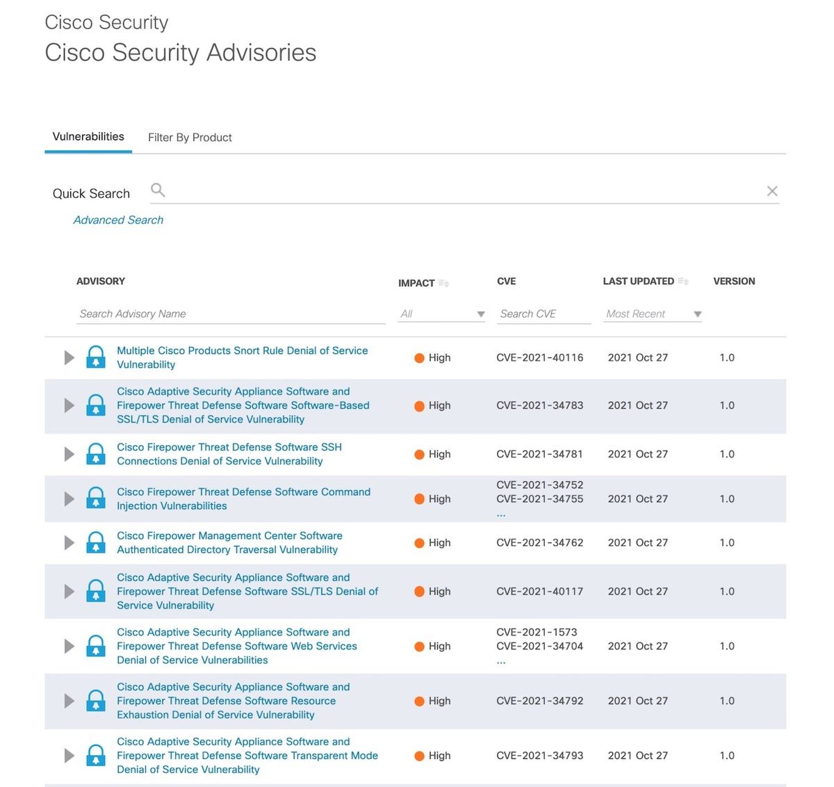Screen dimensions: 834x787
Task: Click the CVE-2021-40116 cell
Action: tap(540, 357)
